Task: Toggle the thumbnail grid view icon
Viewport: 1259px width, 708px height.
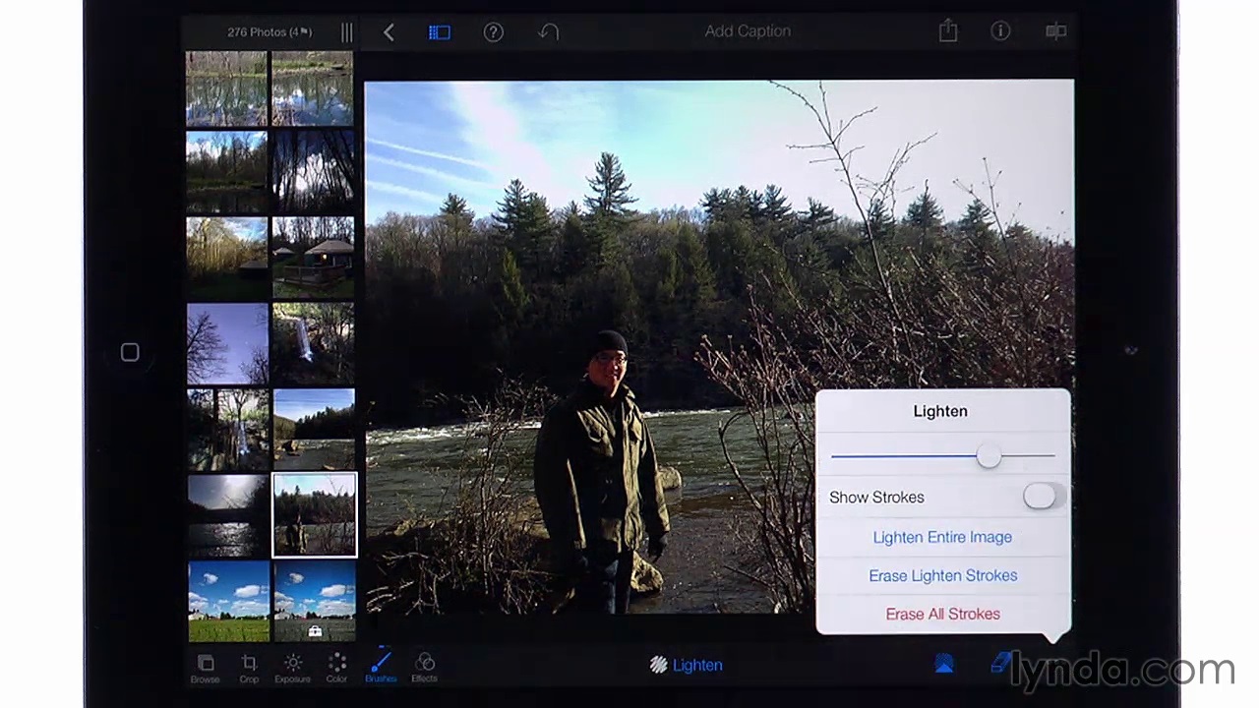Action: tap(440, 32)
